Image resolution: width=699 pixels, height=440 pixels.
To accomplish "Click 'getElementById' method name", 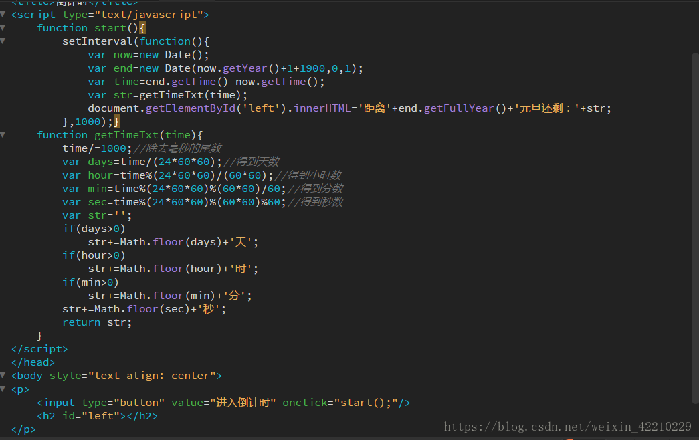I will (x=191, y=108).
